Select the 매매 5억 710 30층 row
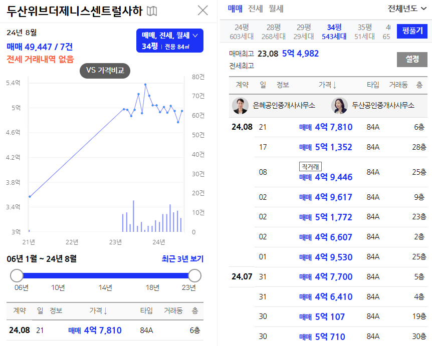Viewport: 432px width, 346px height. (341, 336)
